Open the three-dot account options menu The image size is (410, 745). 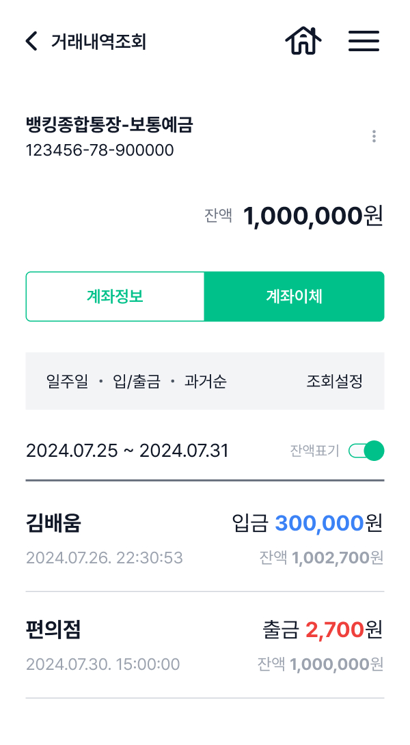(x=374, y=136)
